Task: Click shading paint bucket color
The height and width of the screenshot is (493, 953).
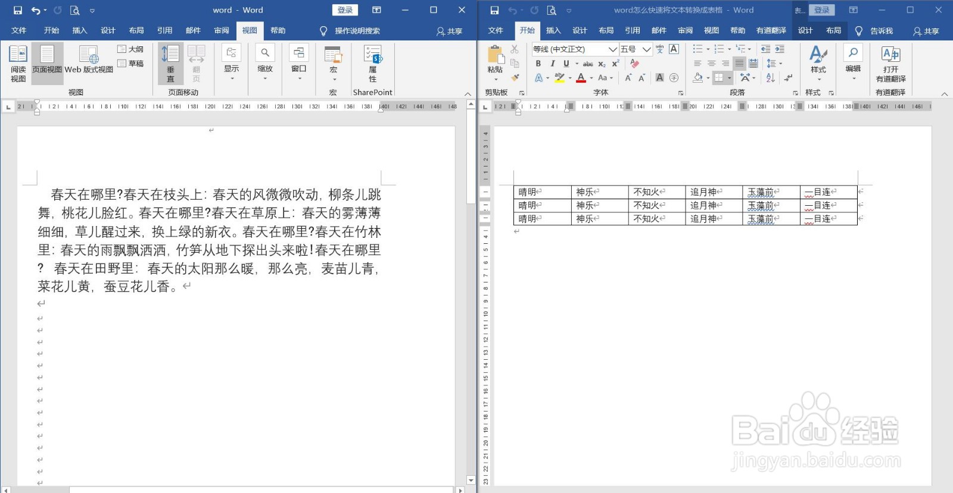Action: click(697, 78)
